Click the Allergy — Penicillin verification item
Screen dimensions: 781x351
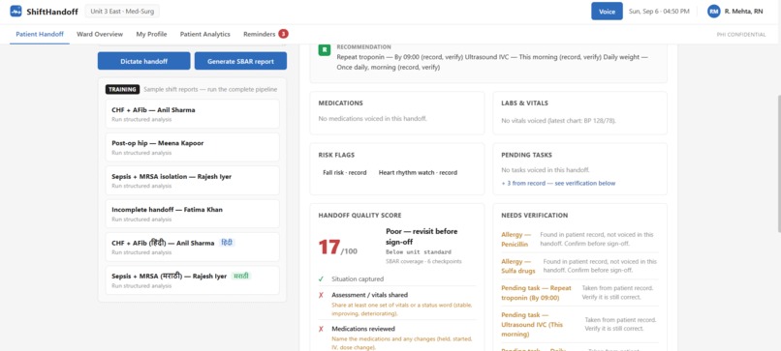point(579,239)
